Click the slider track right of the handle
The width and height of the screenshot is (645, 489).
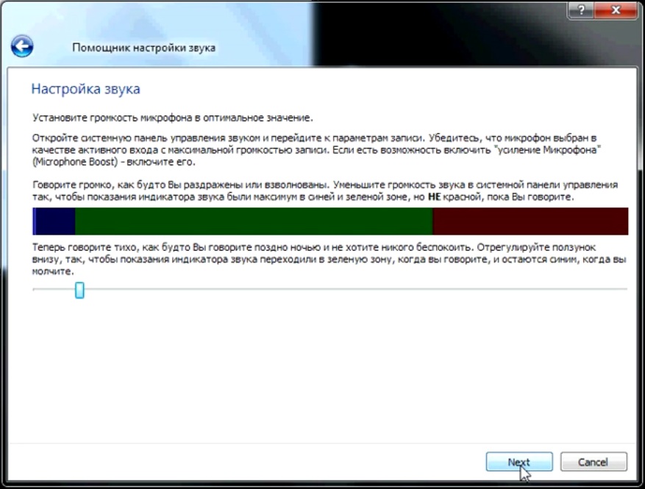coord(356,290)
